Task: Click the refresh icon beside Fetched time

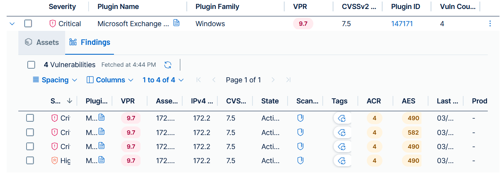Action: click(x=168, y=65)
